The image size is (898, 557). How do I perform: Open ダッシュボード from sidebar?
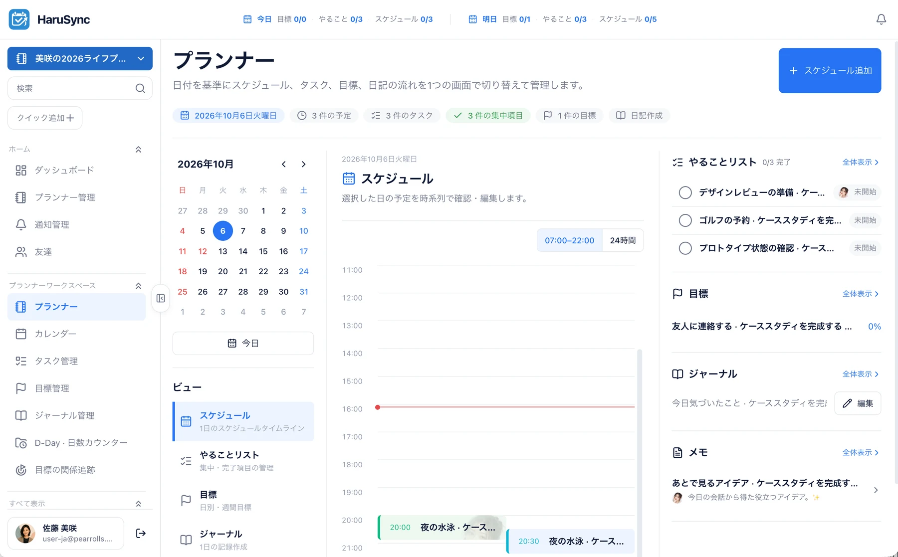click(76, 170)
